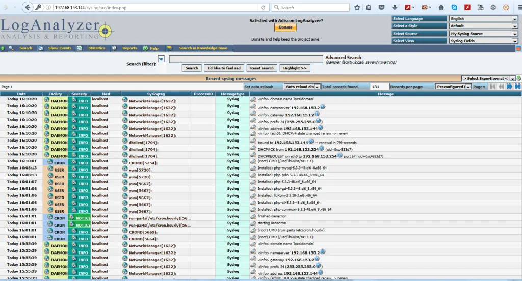The height and width of the screenshot is (281, 522).
Task: Open the Help menu item
Action: click(x=154, y=48)
